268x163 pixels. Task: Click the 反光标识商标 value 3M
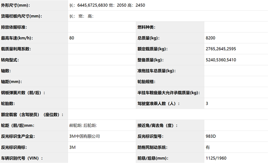(73, 147)
